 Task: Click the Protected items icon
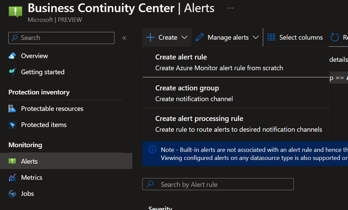click(12, 125)
